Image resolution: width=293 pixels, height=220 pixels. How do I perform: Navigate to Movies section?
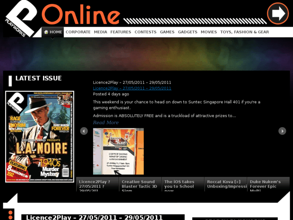coord(209,32)
